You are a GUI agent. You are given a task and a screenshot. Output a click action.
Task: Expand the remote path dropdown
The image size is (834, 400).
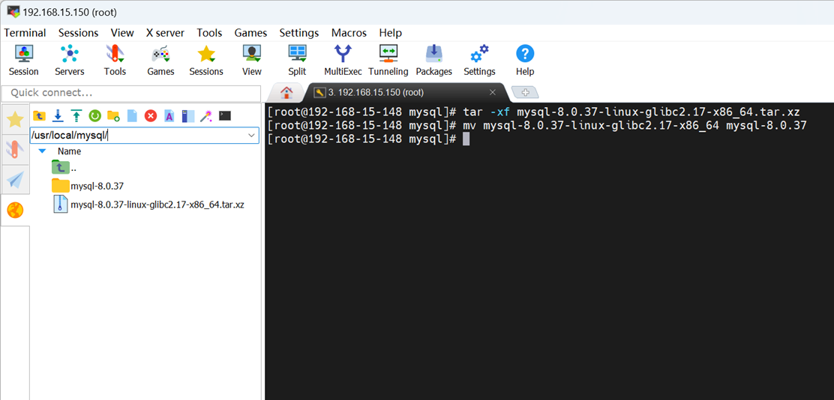click(252, 136)
